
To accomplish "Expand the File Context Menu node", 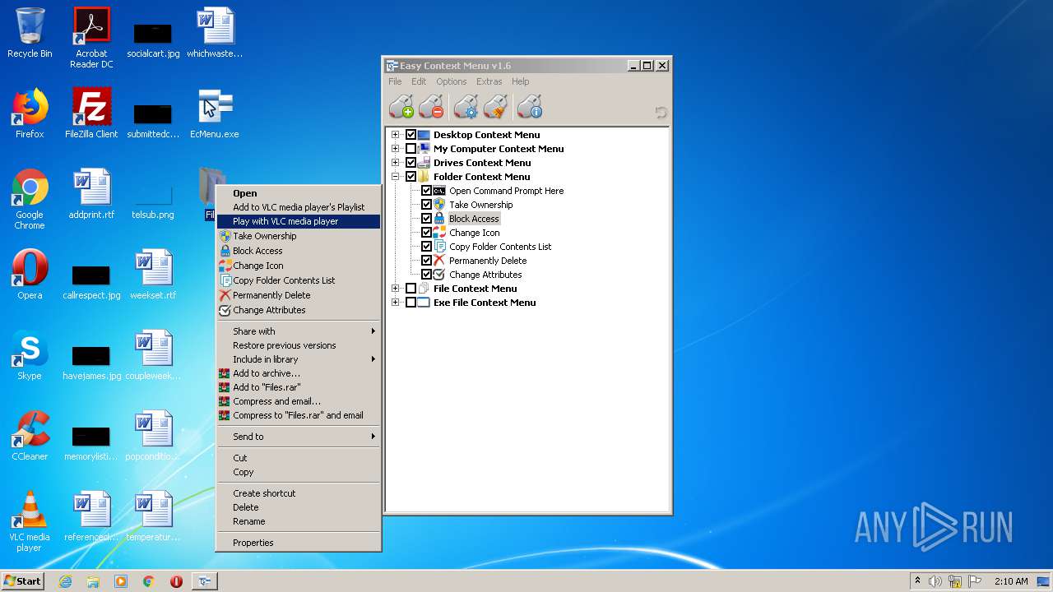I will [396, 289].
